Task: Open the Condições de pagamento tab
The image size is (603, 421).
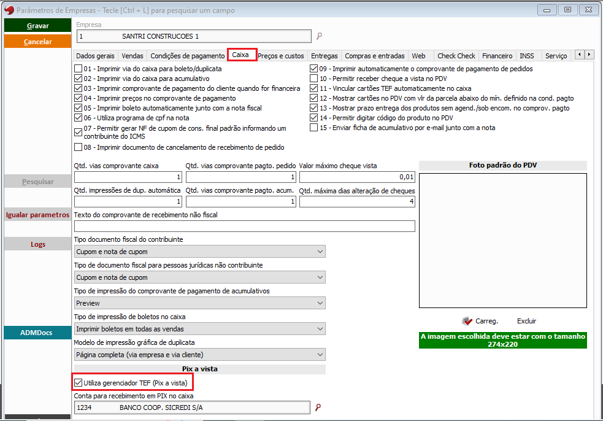Action: point(187,56)
